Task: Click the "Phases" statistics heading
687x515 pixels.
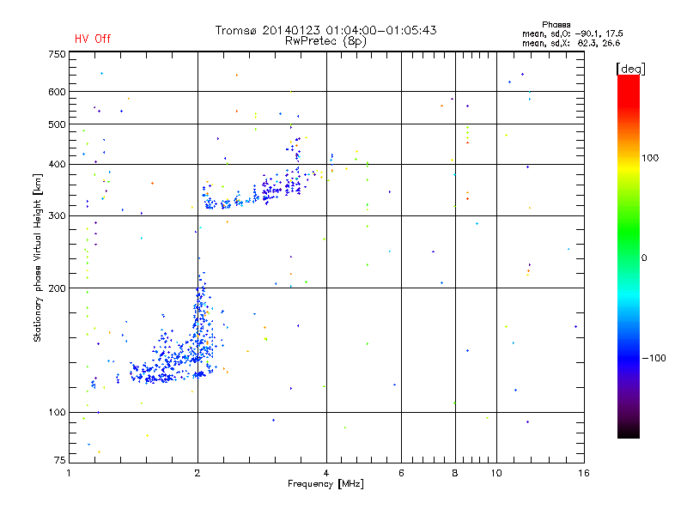Action: point(556,25)
